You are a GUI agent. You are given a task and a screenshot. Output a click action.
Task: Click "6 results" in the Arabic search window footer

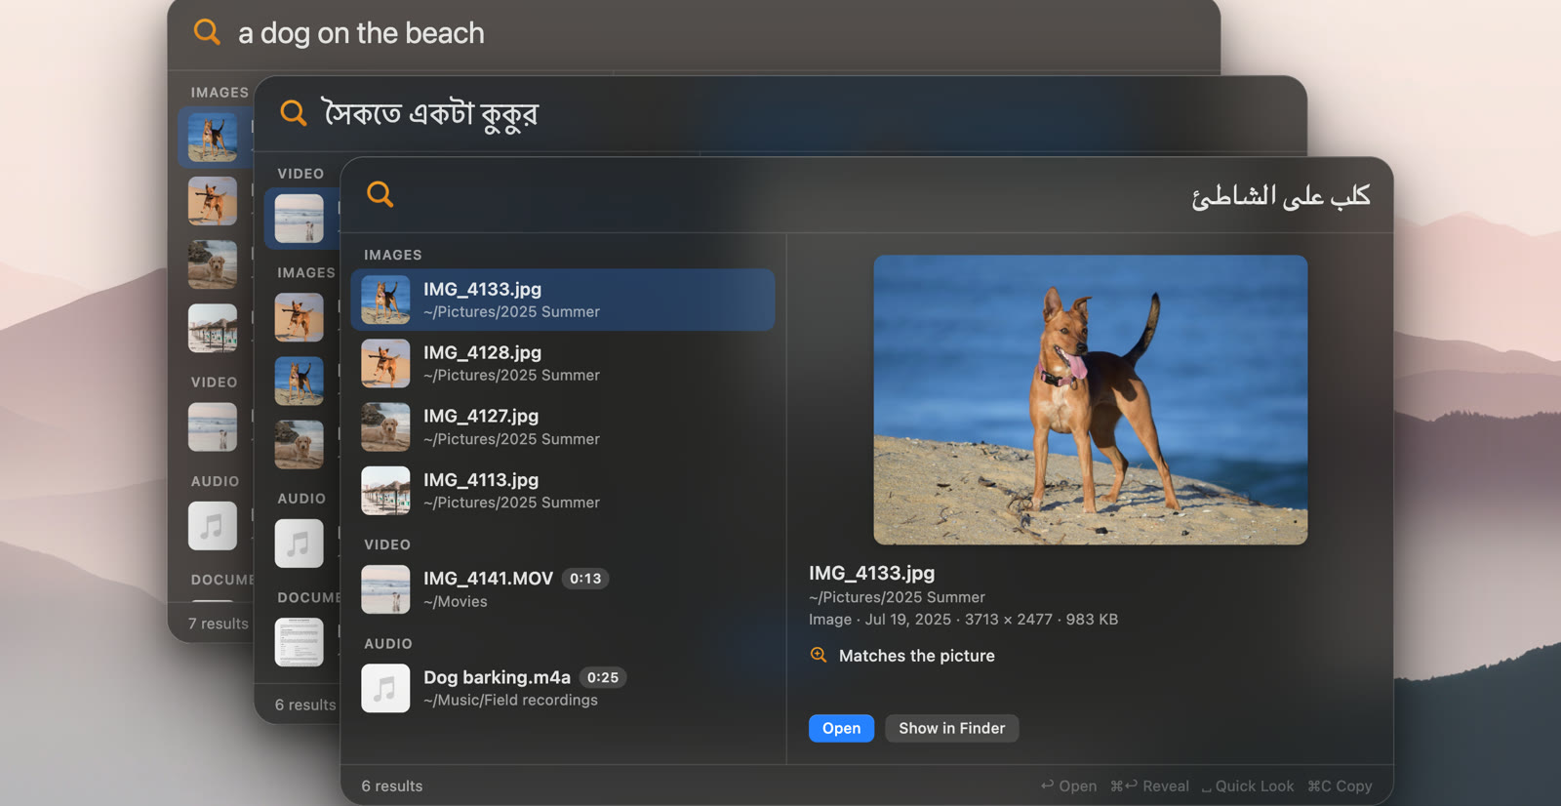[392, 786]
